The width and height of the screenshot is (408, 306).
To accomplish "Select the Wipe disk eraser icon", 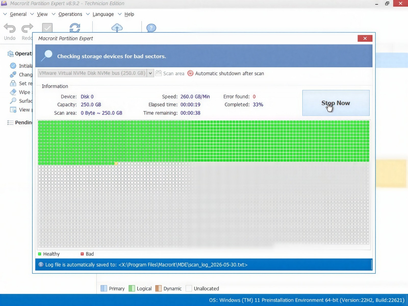I will [13, 92].
